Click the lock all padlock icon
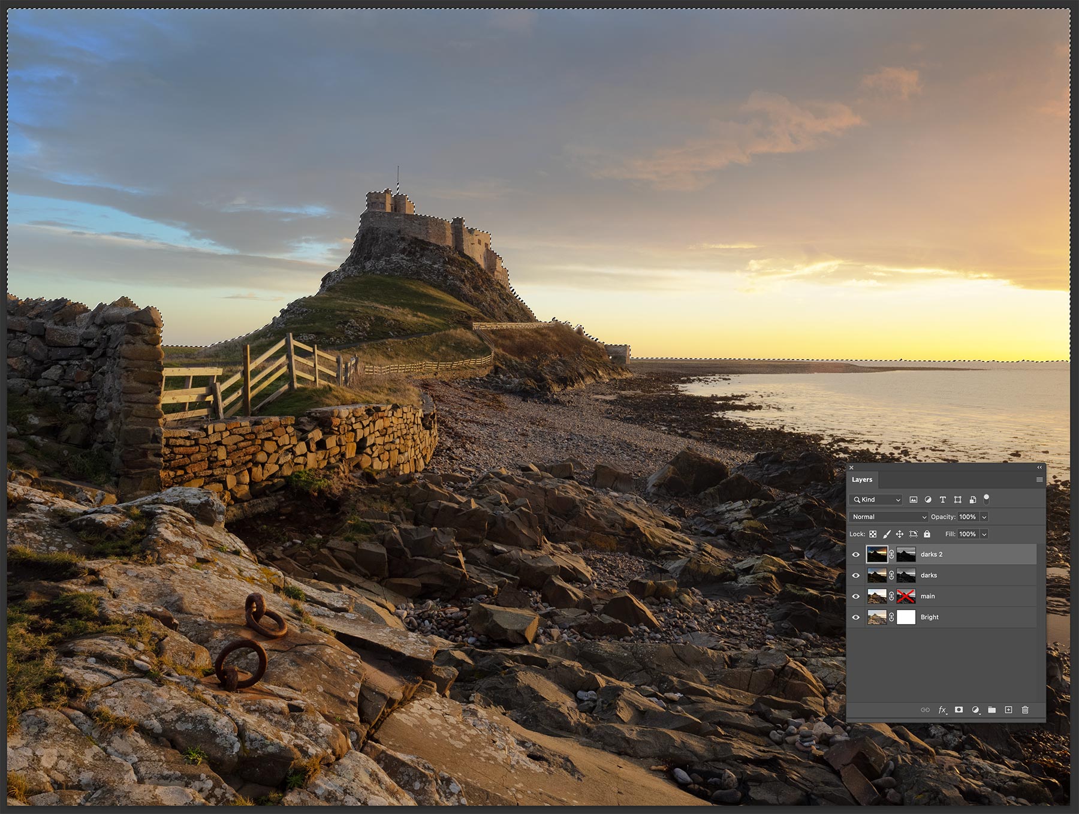Screen dimensions: 1079x814 click(927, 534)
